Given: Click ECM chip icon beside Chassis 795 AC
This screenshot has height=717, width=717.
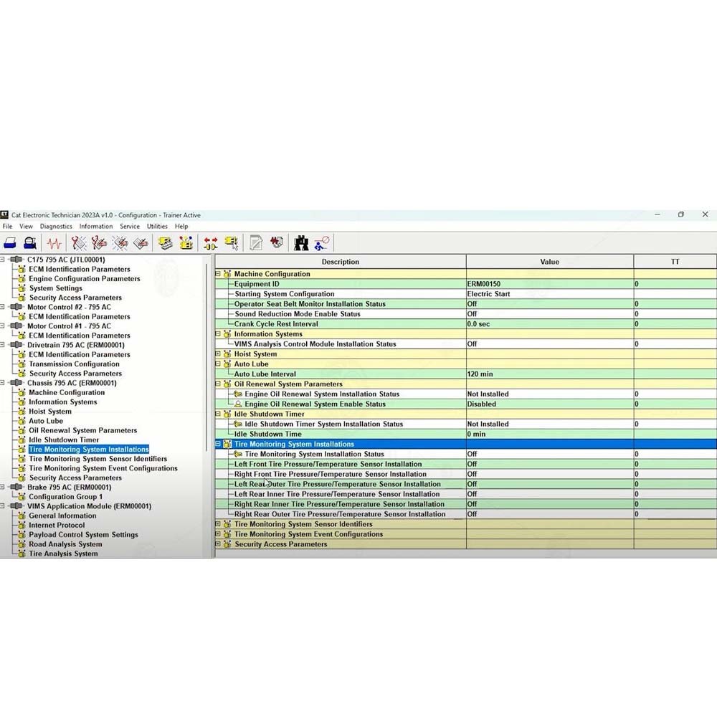Looking at the screenshot, I should (x=16, y=383).
